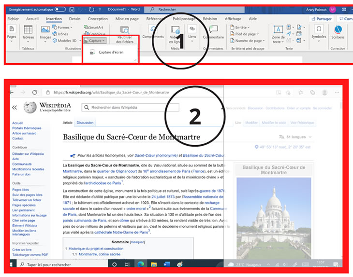Click the Objet icon in Texte group
Image resolution: width=353 pixels, height=277 pixels.
point(299,41)
